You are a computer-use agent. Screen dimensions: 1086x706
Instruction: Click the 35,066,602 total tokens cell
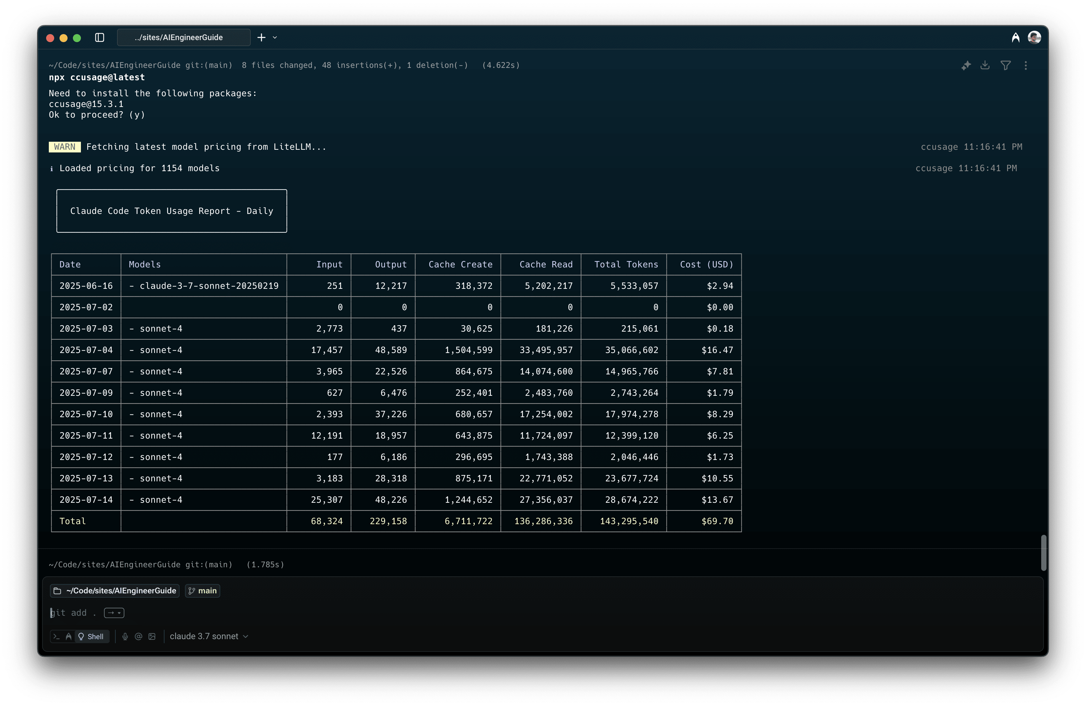[x=632, y=350]
